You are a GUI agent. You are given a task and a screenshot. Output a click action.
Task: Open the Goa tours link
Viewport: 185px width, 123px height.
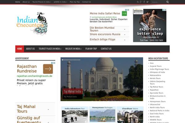pos(152,63)
